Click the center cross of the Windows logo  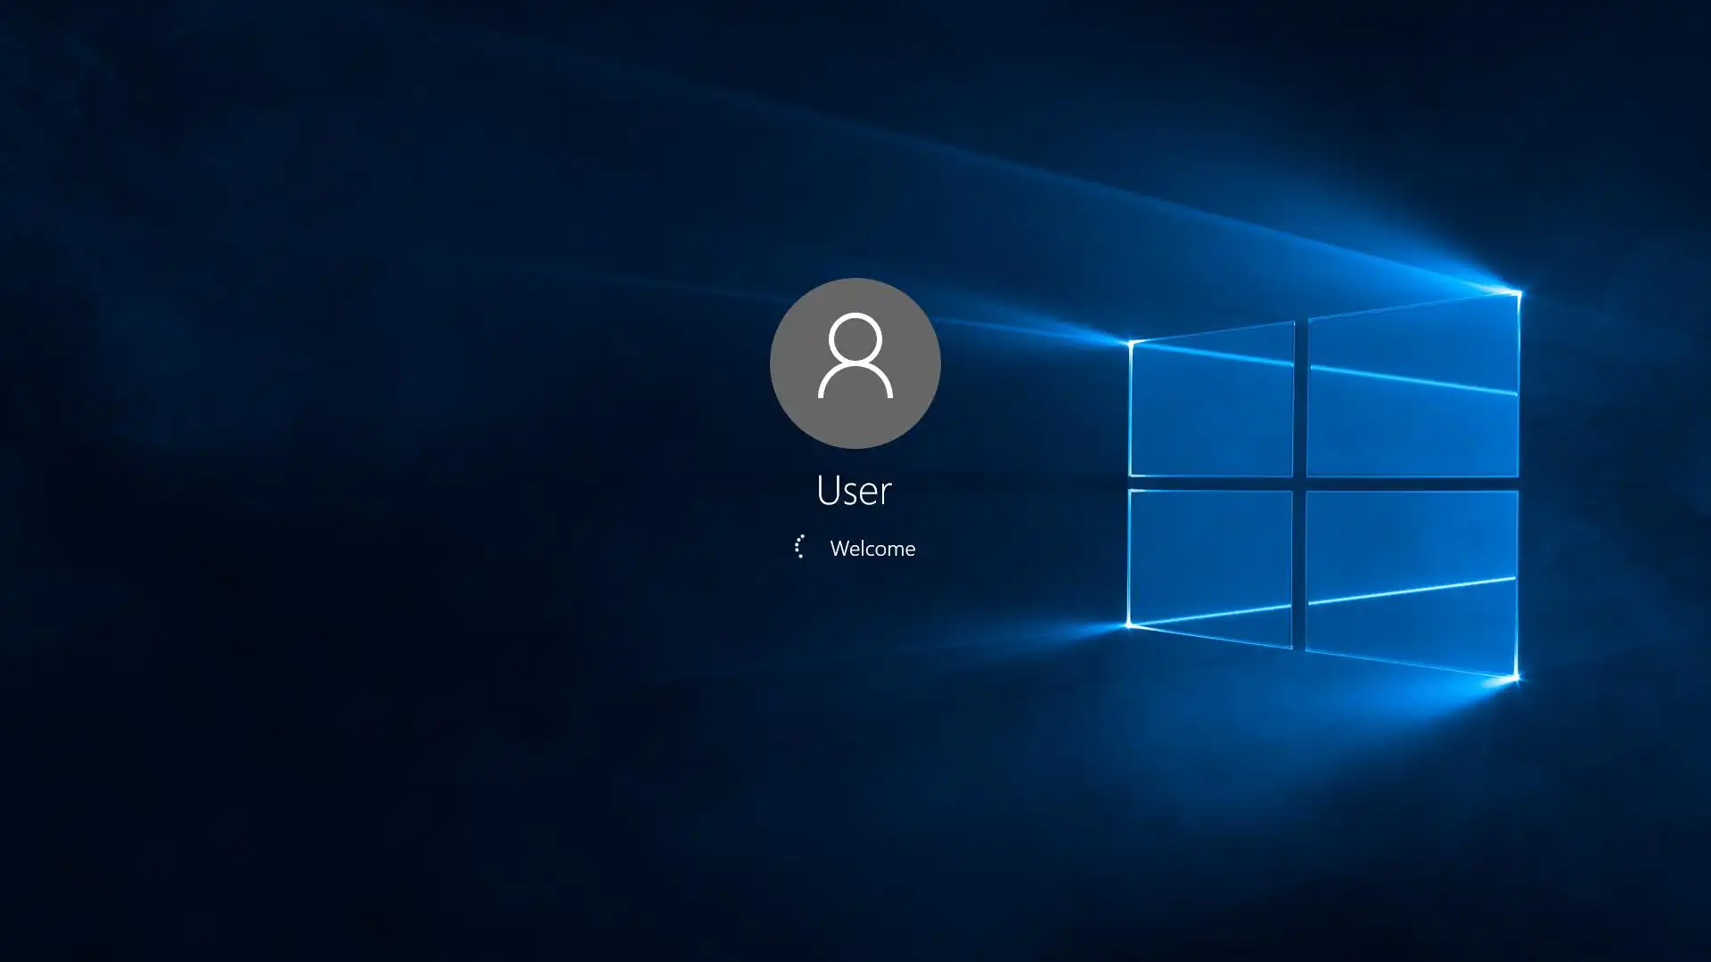(x=1299, y=484)
